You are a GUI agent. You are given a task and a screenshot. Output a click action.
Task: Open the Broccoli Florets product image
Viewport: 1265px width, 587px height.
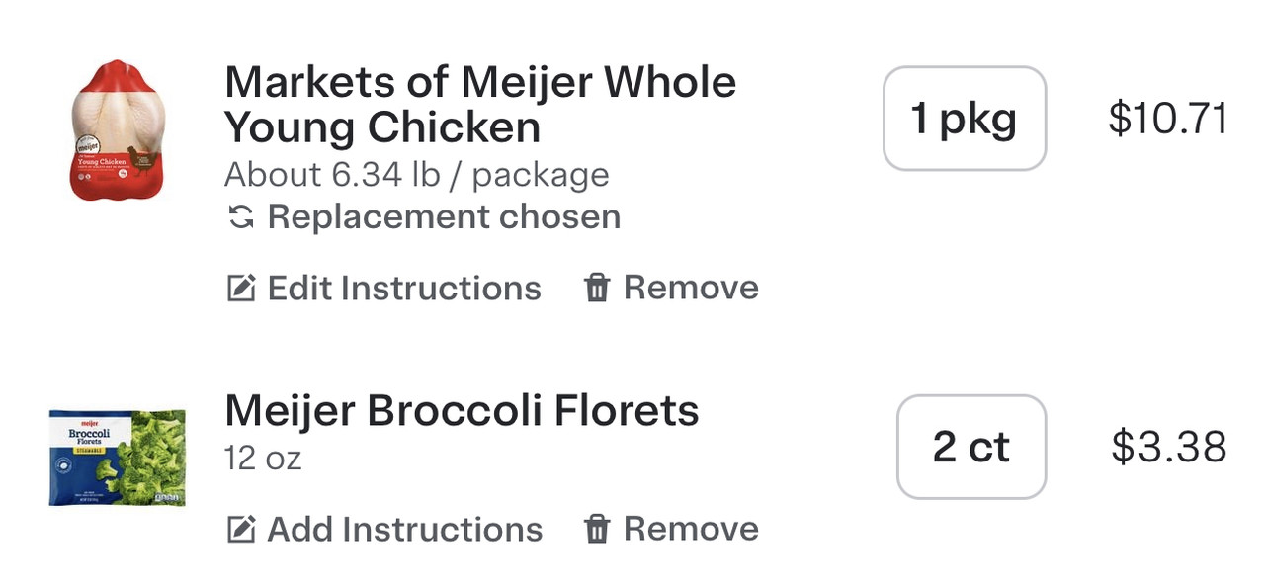tap(118, 458)
